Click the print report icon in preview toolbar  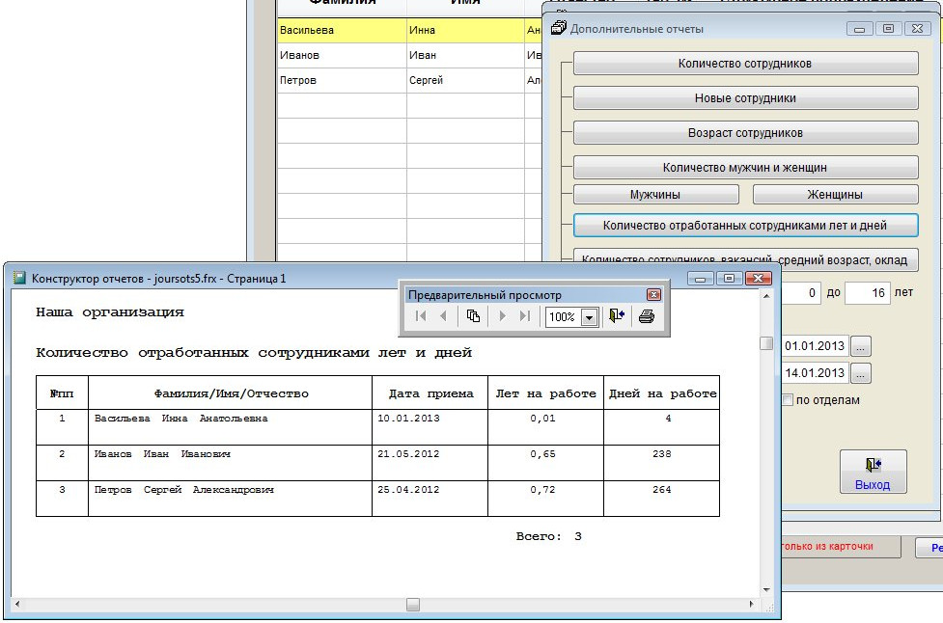[646, 316]
